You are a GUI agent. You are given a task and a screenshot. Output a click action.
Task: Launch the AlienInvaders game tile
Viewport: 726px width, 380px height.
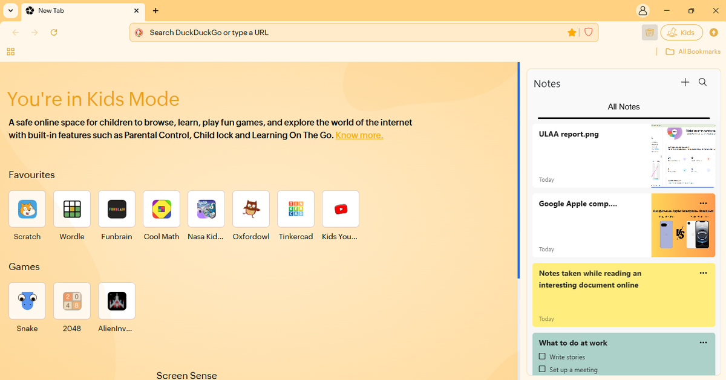pos(117,301)
